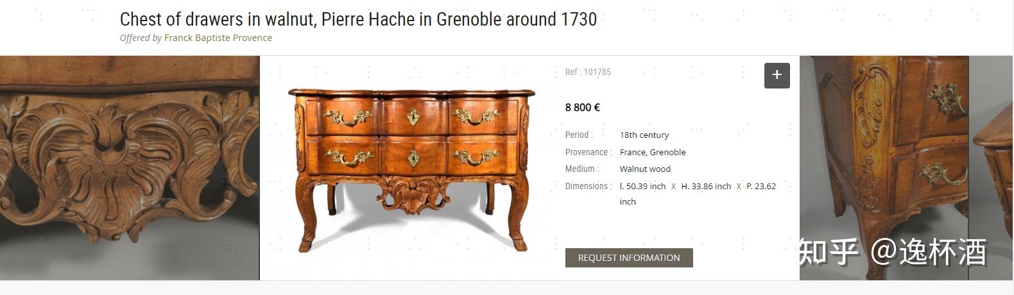Select the partially visible photo at far right edge
This screenshot has width=1014, height=295.
(x=992, y=168)
